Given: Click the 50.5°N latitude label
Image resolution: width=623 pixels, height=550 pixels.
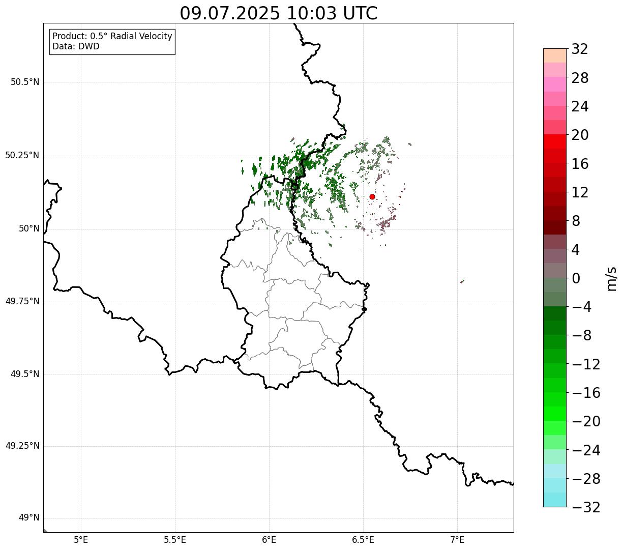Looking at the screenshot, I should pos(25,82).
